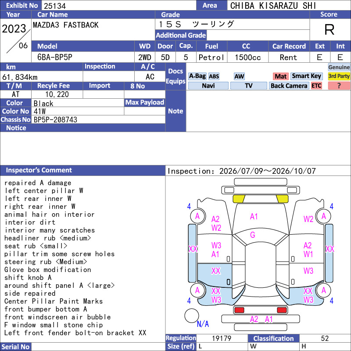Click the regulation value 19179

click(222, 338)
